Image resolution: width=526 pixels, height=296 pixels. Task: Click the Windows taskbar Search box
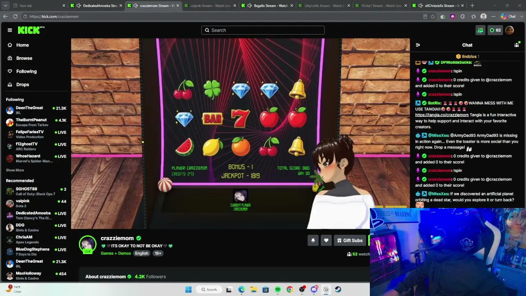[x=209, y=289]
